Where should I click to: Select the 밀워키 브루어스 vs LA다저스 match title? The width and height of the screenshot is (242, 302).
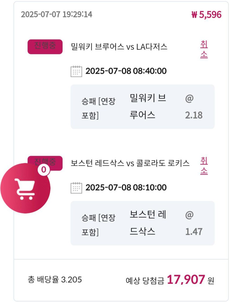[x=119, y=47]
